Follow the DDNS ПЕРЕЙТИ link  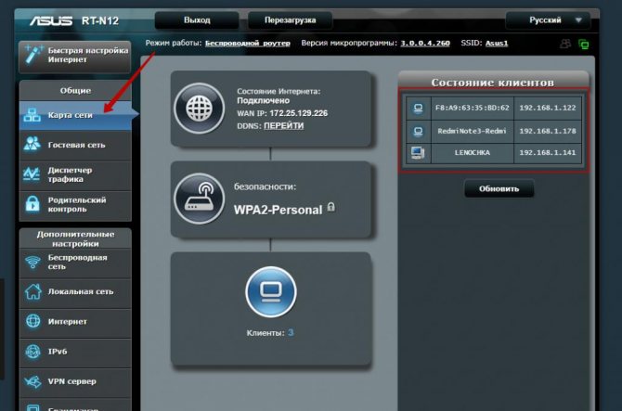point(284,124)
